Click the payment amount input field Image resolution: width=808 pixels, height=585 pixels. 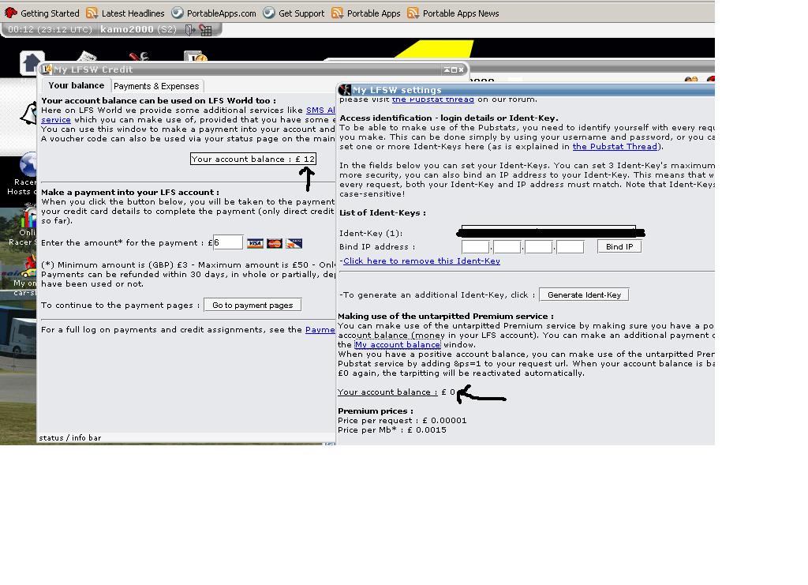pyautogui.click(x=228, y=242)
